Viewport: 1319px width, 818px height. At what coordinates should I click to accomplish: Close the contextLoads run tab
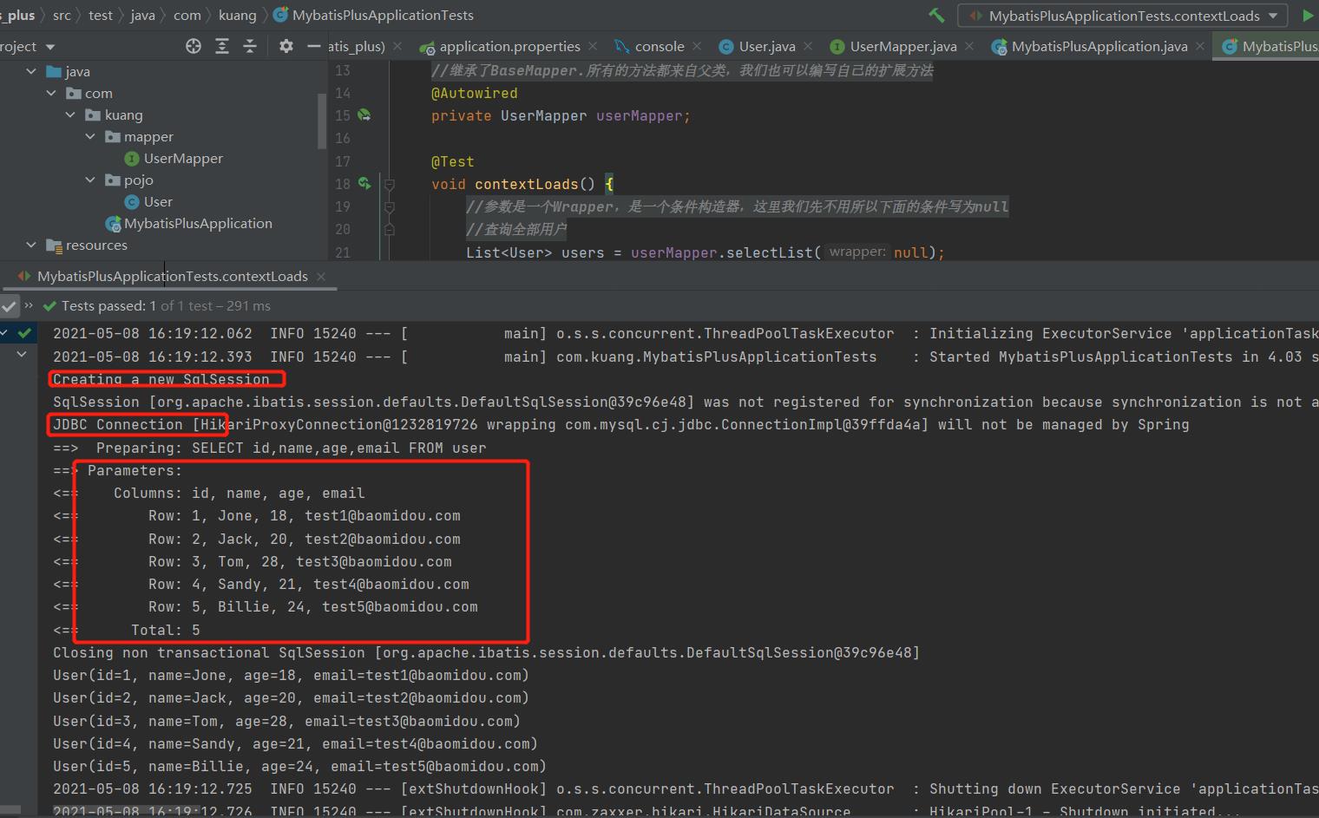pos(321,276)
